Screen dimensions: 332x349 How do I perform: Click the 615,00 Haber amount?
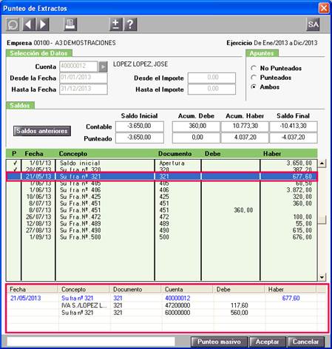[302, 230]
